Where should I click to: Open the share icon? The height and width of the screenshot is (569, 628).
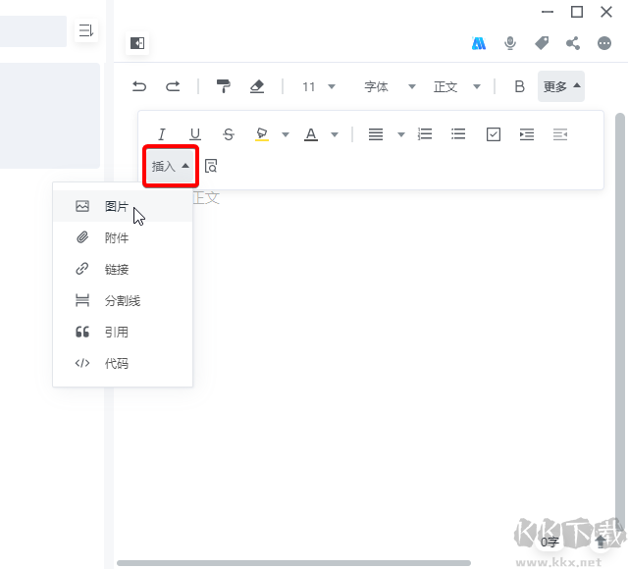click(x=573, y=43)
